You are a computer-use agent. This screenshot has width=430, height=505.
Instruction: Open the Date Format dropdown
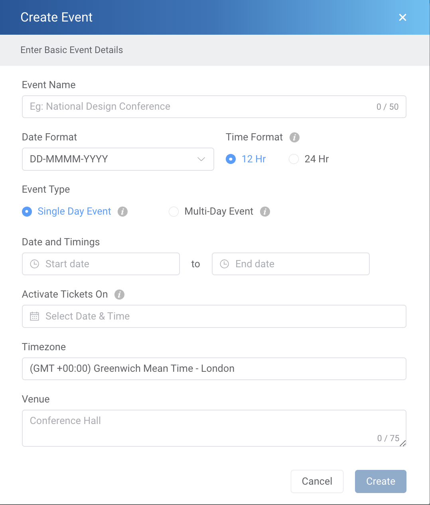pos(118,159)
